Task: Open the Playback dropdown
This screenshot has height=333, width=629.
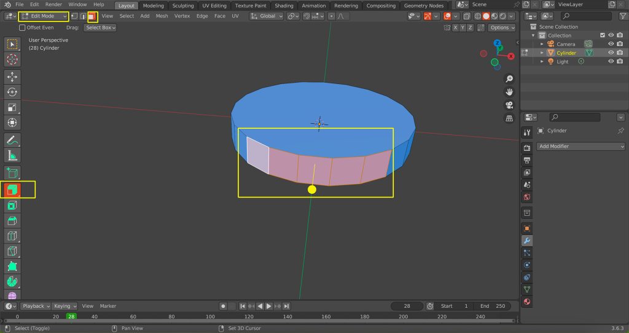Action: pos(36,306)
